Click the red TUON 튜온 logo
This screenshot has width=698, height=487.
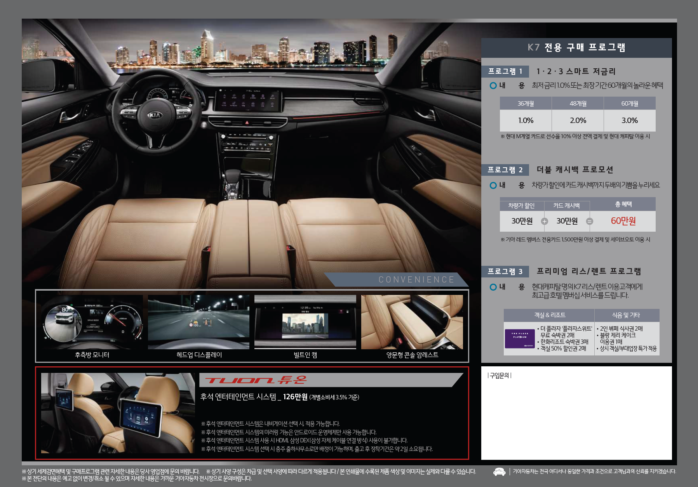click(x=256, y=380)
